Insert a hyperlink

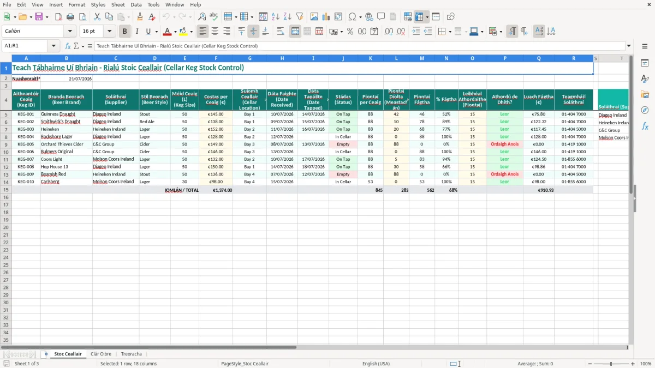coord(369,17)
